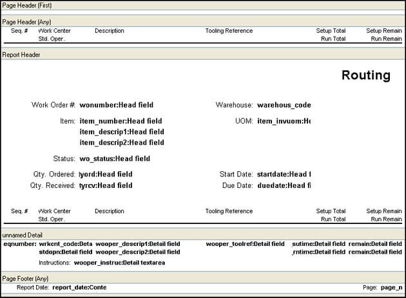Select Std. Oper. label in Report Header section
The height and width of the screenshot is (298, 406).
pyautogui.click(x=52, y=219)
